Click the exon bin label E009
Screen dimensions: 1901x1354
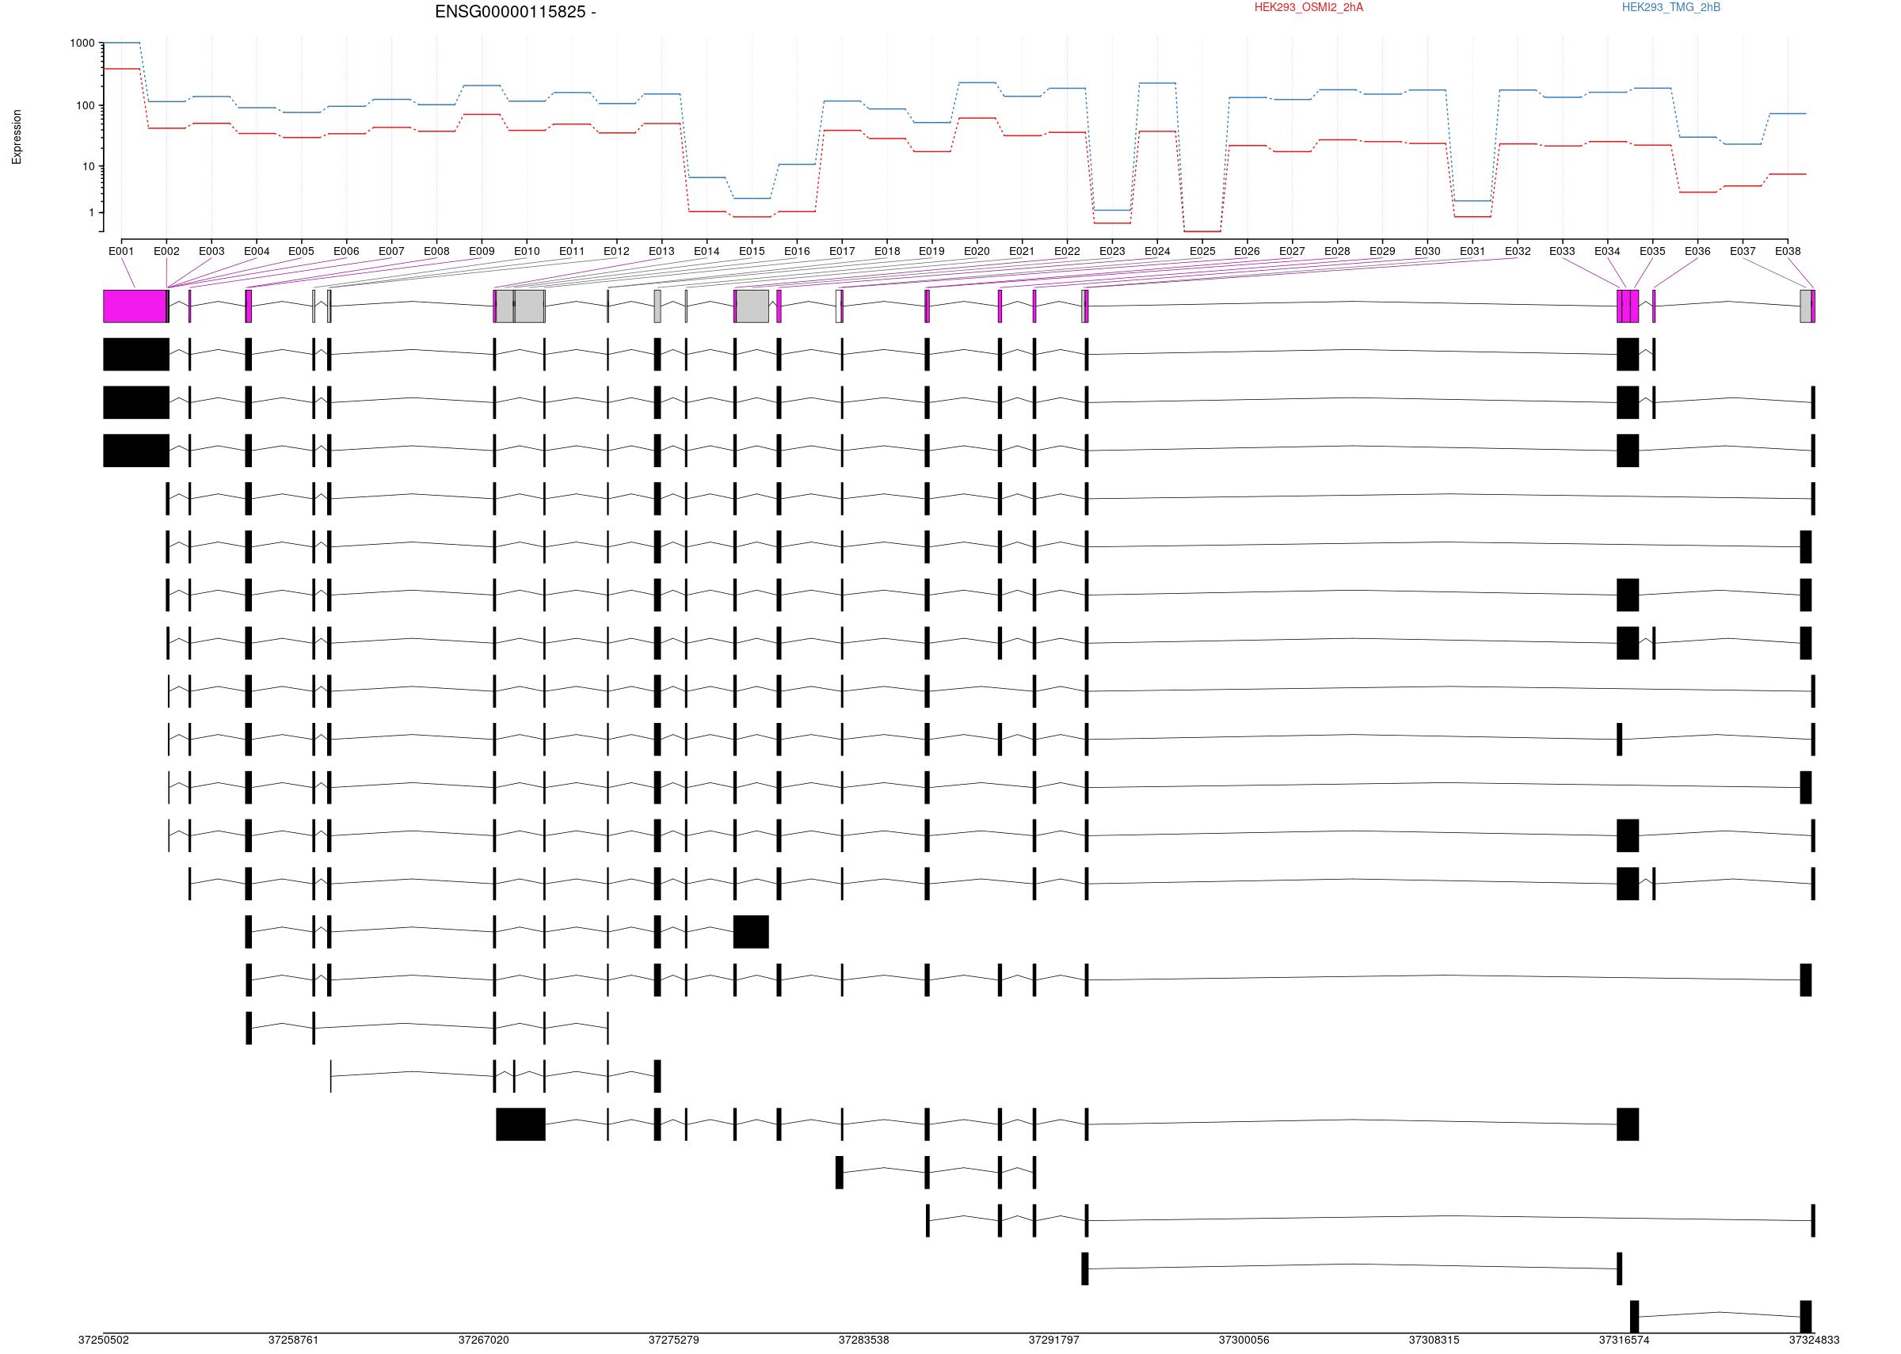tap(481, 251)
